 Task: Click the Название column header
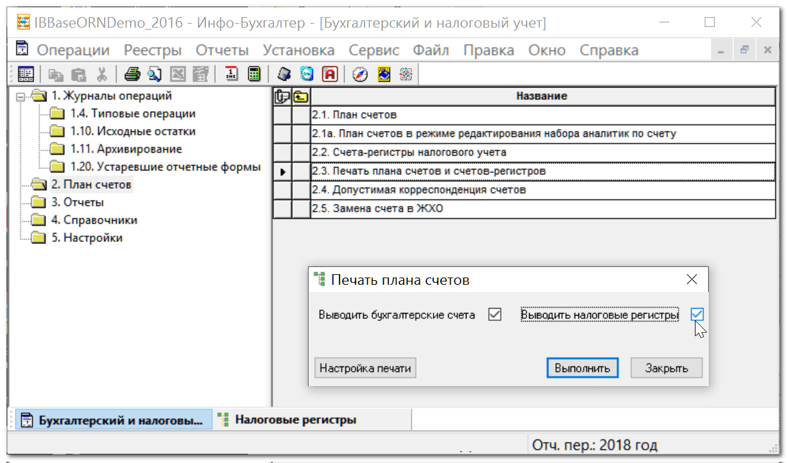[x=543, y=96]
